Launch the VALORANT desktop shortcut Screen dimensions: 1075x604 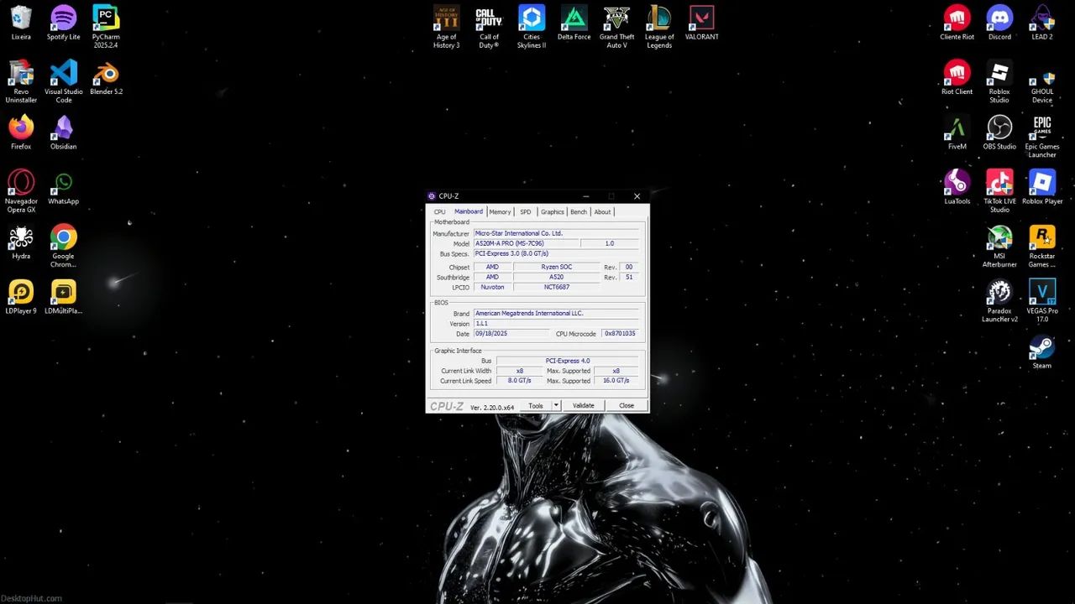[x=701, y=23]
